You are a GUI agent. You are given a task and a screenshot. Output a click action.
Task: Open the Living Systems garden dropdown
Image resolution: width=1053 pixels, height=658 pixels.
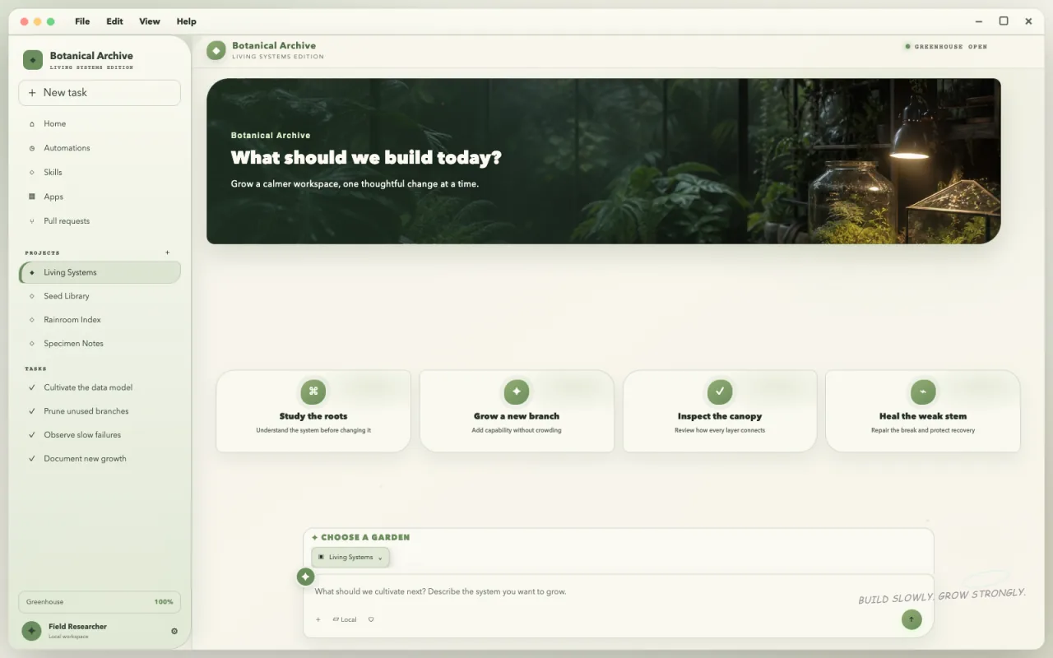click(x=350, y=558)
